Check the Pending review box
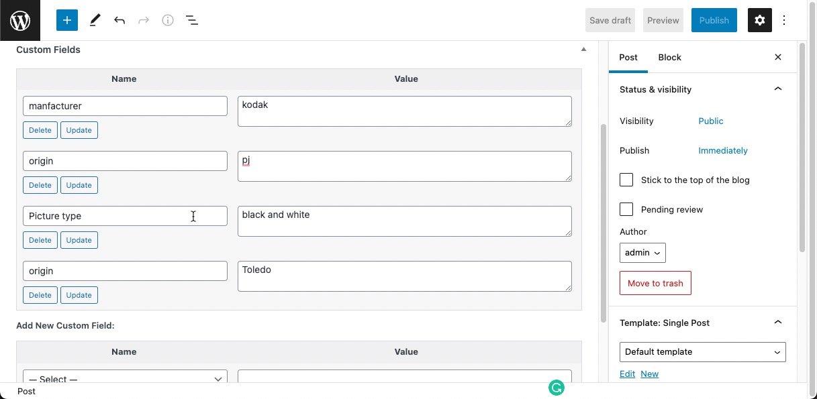This screenshot has width=817, height=399. tap(626, 209)
